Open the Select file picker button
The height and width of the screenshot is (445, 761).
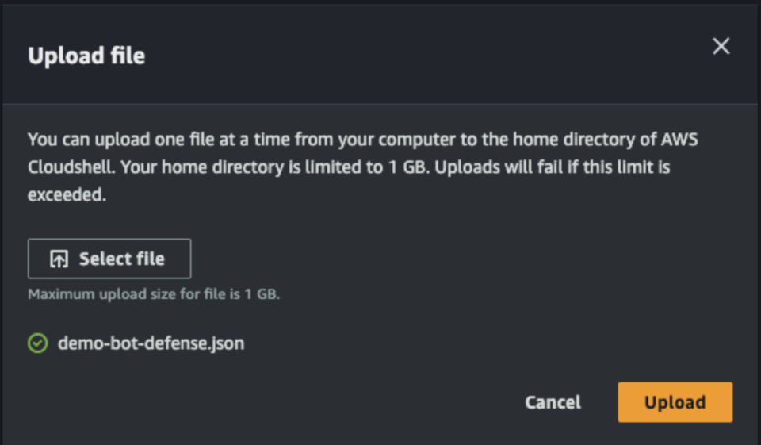coord(109,259)
